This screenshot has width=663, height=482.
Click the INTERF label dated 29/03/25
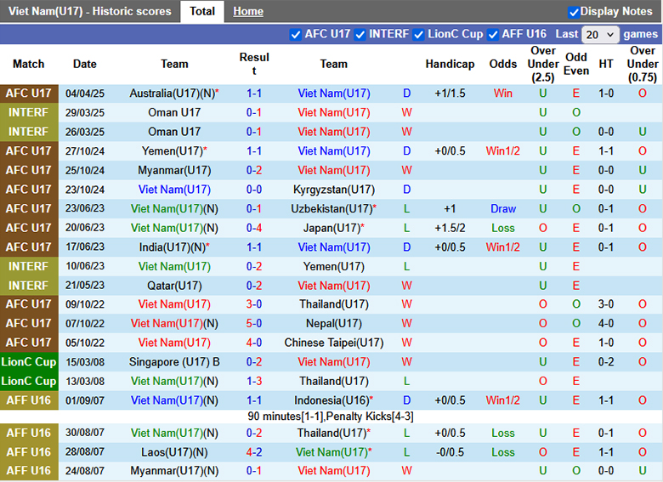29,113
